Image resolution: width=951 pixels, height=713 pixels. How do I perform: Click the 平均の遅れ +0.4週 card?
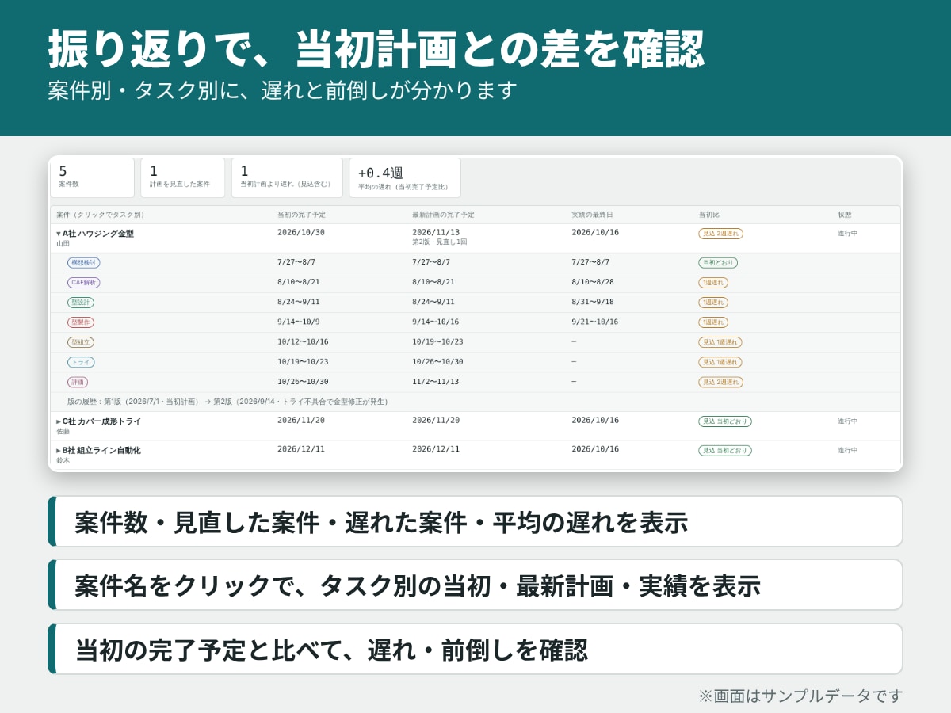[x=405, y=177]
